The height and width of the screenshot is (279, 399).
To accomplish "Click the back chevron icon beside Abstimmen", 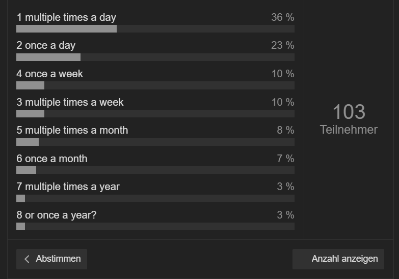I will [27, 259].
